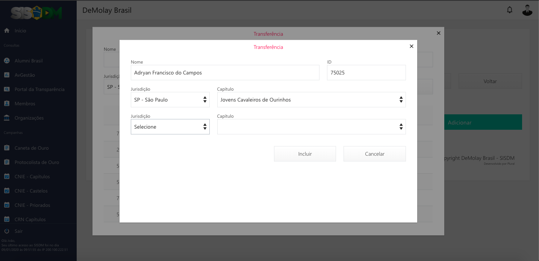Click the Organizações building icon

point(7,118)
